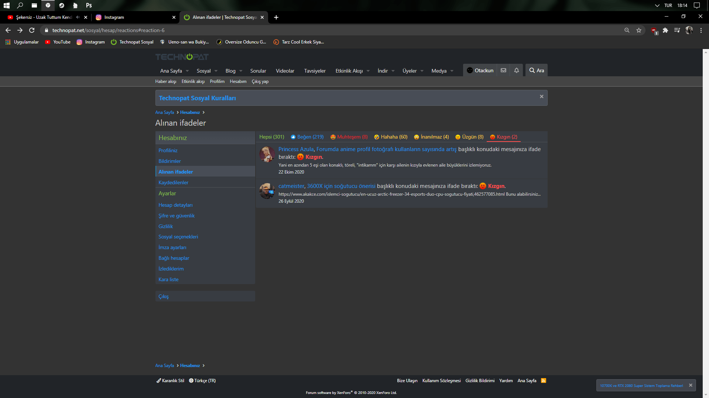The width and height of the screenshot is (709, 398).
Task: Click catmeister's avatar thumbnail
Action: click(x=267, y=191)
